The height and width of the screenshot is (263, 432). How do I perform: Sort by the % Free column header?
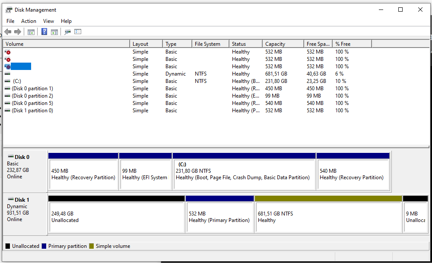(352, 44)
